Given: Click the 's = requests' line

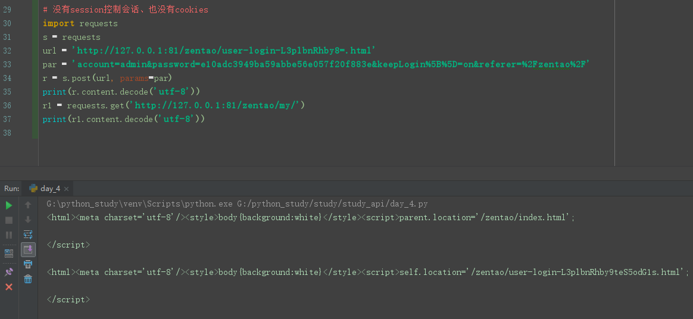Looking at the screenshot, I should tap(71, 37).
